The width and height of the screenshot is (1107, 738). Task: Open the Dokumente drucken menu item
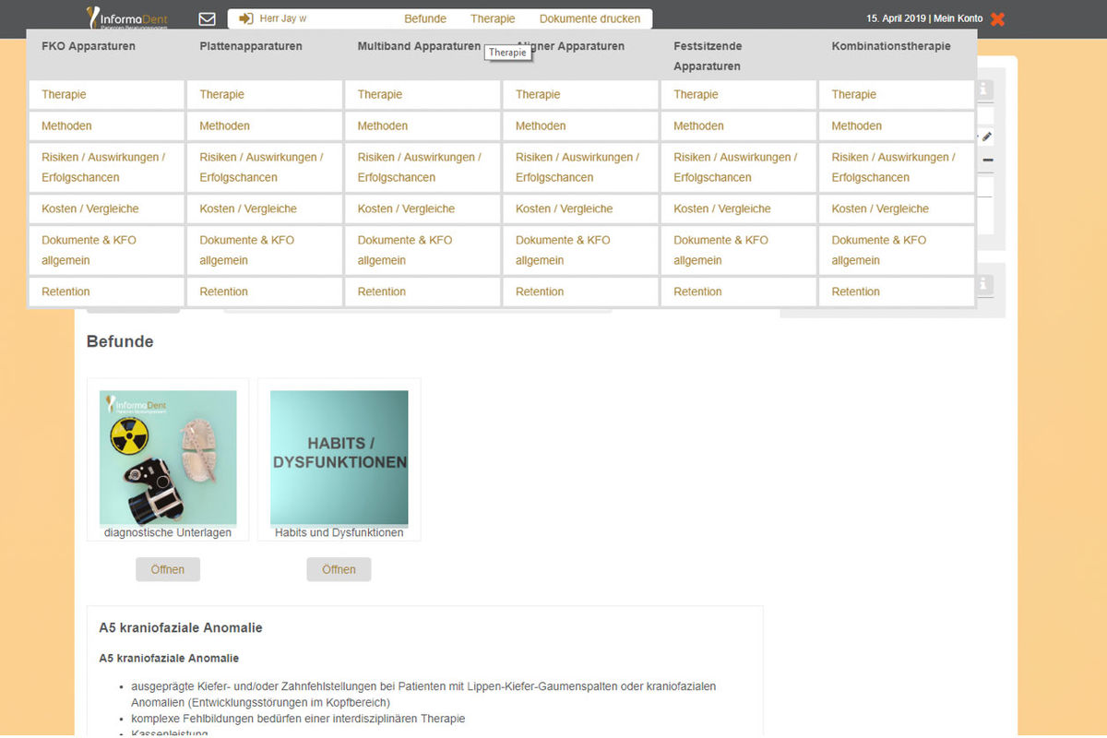pos(589,18)
